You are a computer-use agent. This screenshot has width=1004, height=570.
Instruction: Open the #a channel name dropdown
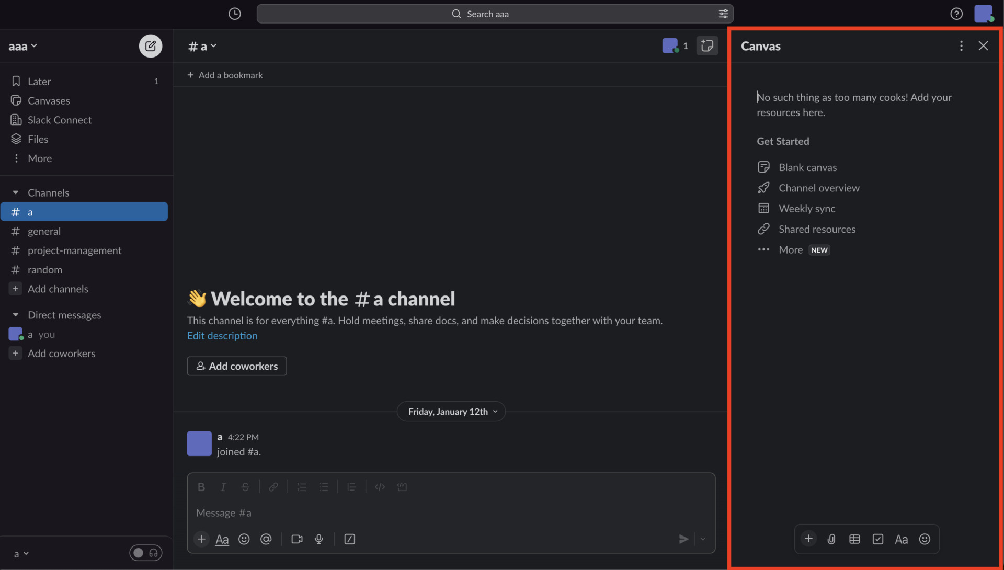[202, 46]
